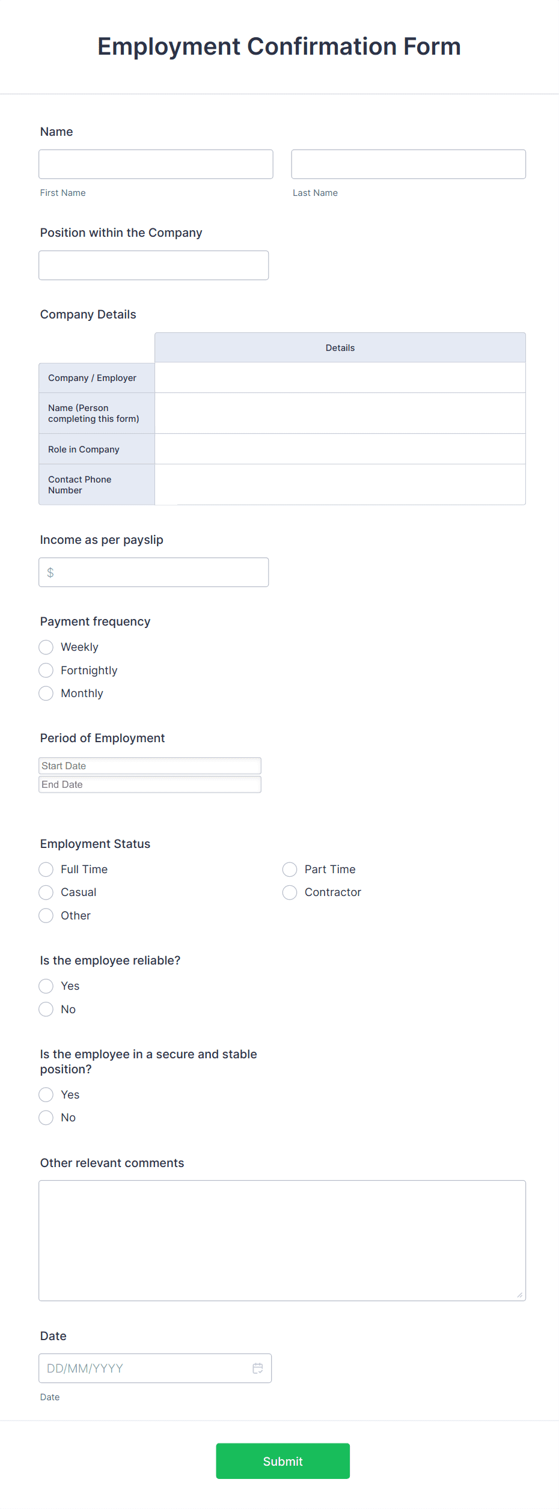Pick Other under Employment Status
Image resolution: width=559 pixels, height=1509 pixels.
(x=46, y=915)
